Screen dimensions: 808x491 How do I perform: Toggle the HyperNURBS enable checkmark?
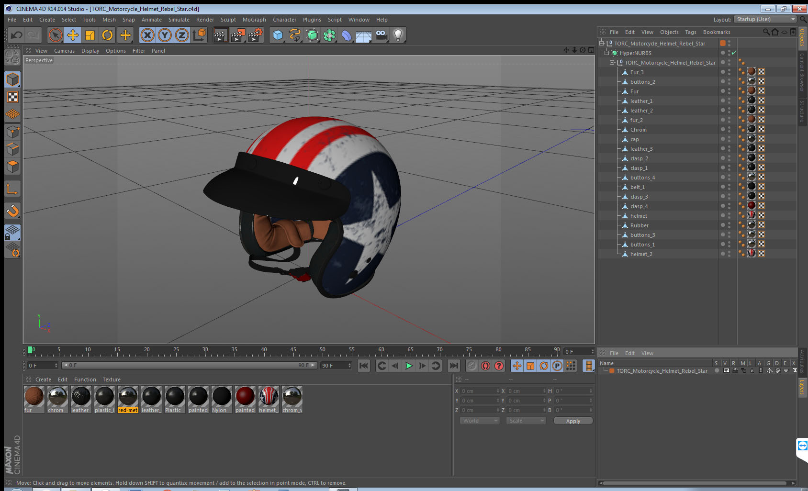(x=734, y=53)
